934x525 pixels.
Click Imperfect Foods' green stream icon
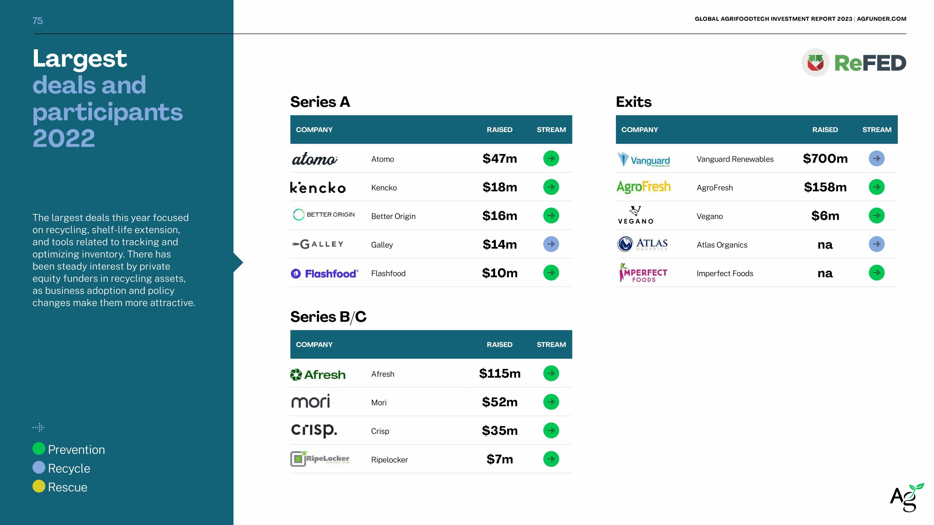(876, 273)
